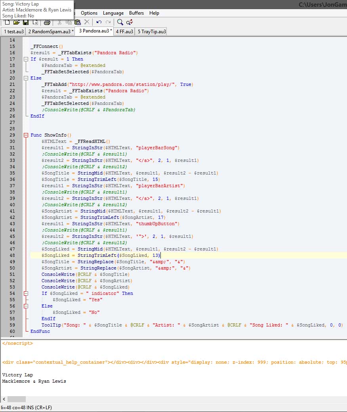Click "thumbUpButton" string on line 43

click(156, 224)
